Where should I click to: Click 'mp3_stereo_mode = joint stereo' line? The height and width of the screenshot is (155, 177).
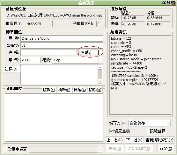click(136, 59)
